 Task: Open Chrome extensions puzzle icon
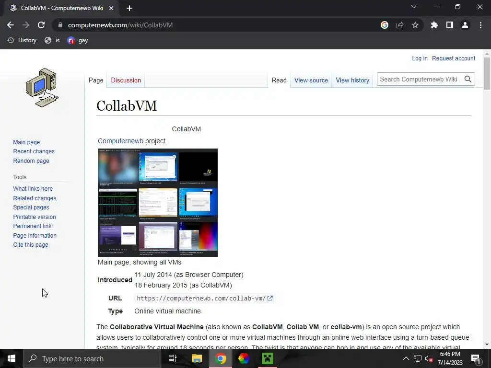point(434,25)
